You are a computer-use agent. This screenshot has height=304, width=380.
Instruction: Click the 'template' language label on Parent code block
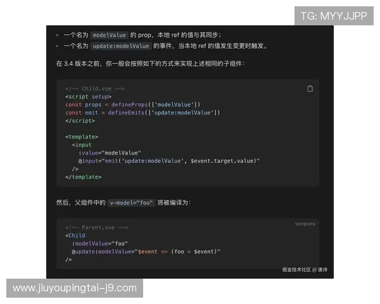coord(305,224)
